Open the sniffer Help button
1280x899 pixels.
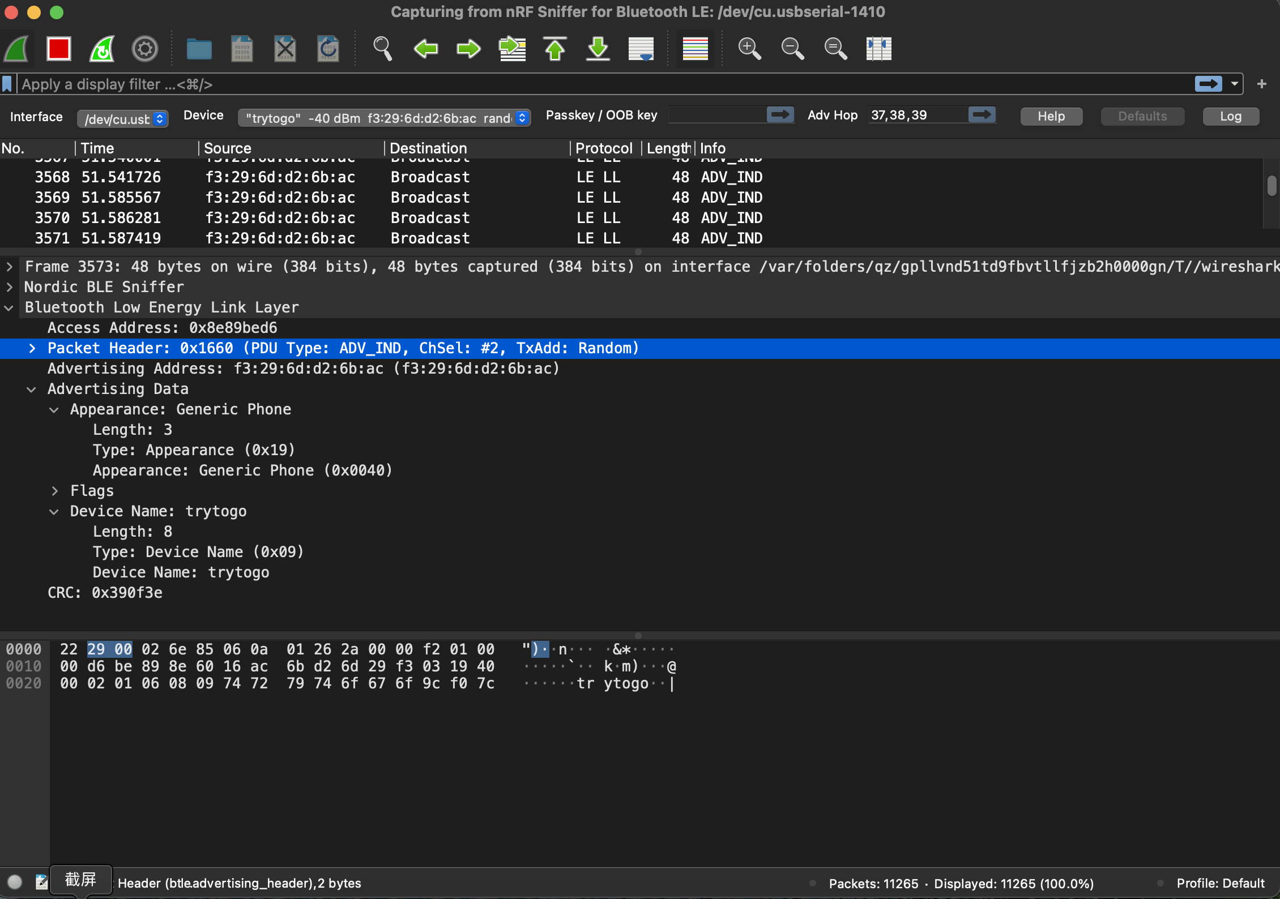[1051, 117]
